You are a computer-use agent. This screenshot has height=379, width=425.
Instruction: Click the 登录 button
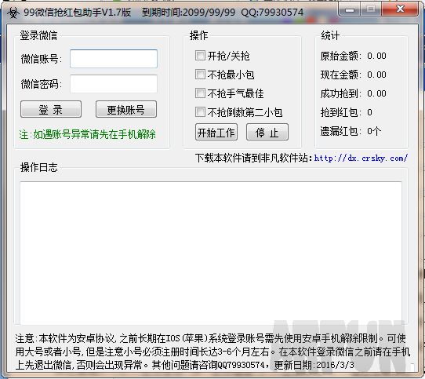coord(51,109)
